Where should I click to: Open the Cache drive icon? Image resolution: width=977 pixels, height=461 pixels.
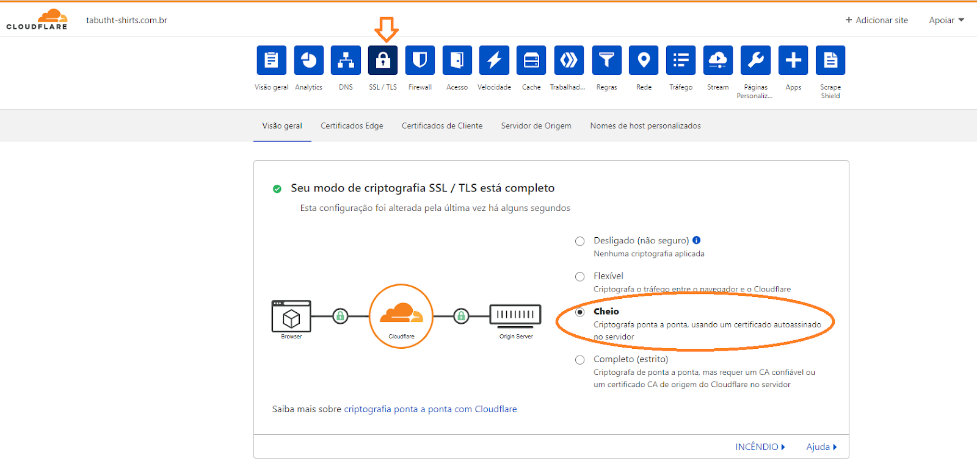tap(531, 60)
